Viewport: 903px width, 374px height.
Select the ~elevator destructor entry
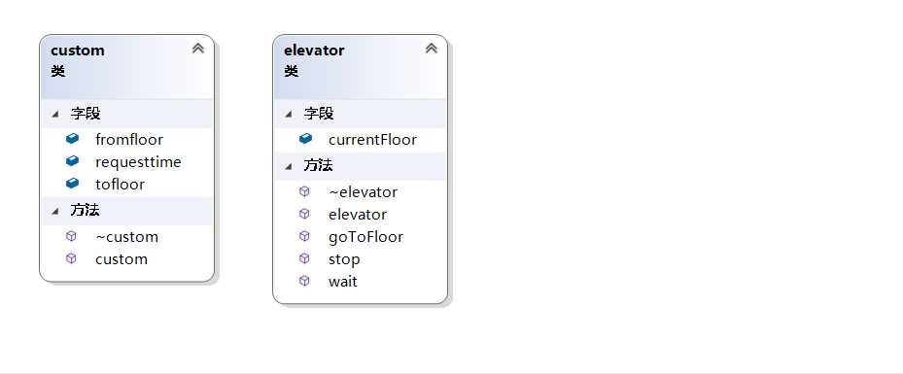(360, 191)
